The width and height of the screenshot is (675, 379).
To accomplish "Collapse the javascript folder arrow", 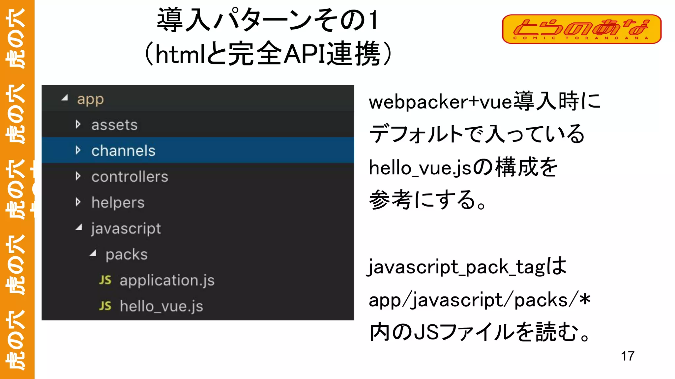I will pos(78,227).
